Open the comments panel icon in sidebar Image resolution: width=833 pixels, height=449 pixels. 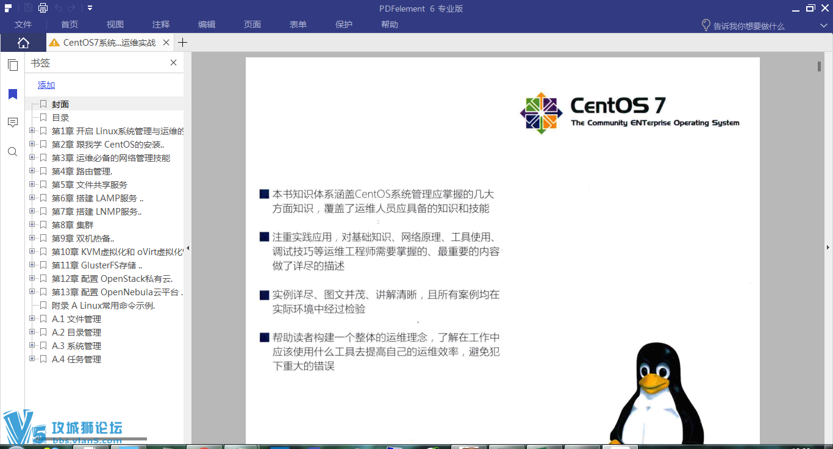click(x=13, y=123)
